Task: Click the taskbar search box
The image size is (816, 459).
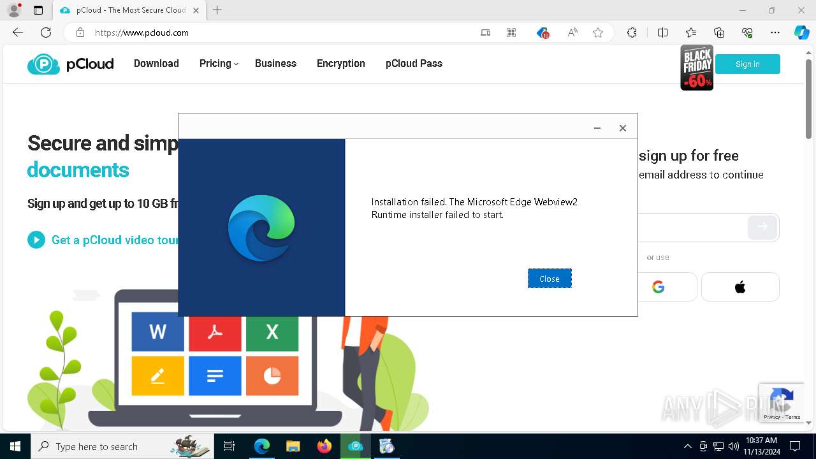Action: [121, 446]
